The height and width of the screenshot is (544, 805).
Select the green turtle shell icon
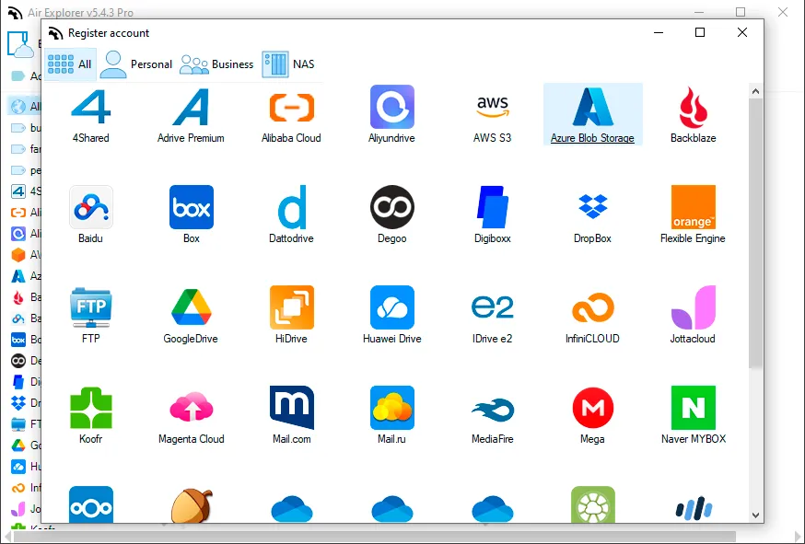pyautogui.click(x=593, y=504)
